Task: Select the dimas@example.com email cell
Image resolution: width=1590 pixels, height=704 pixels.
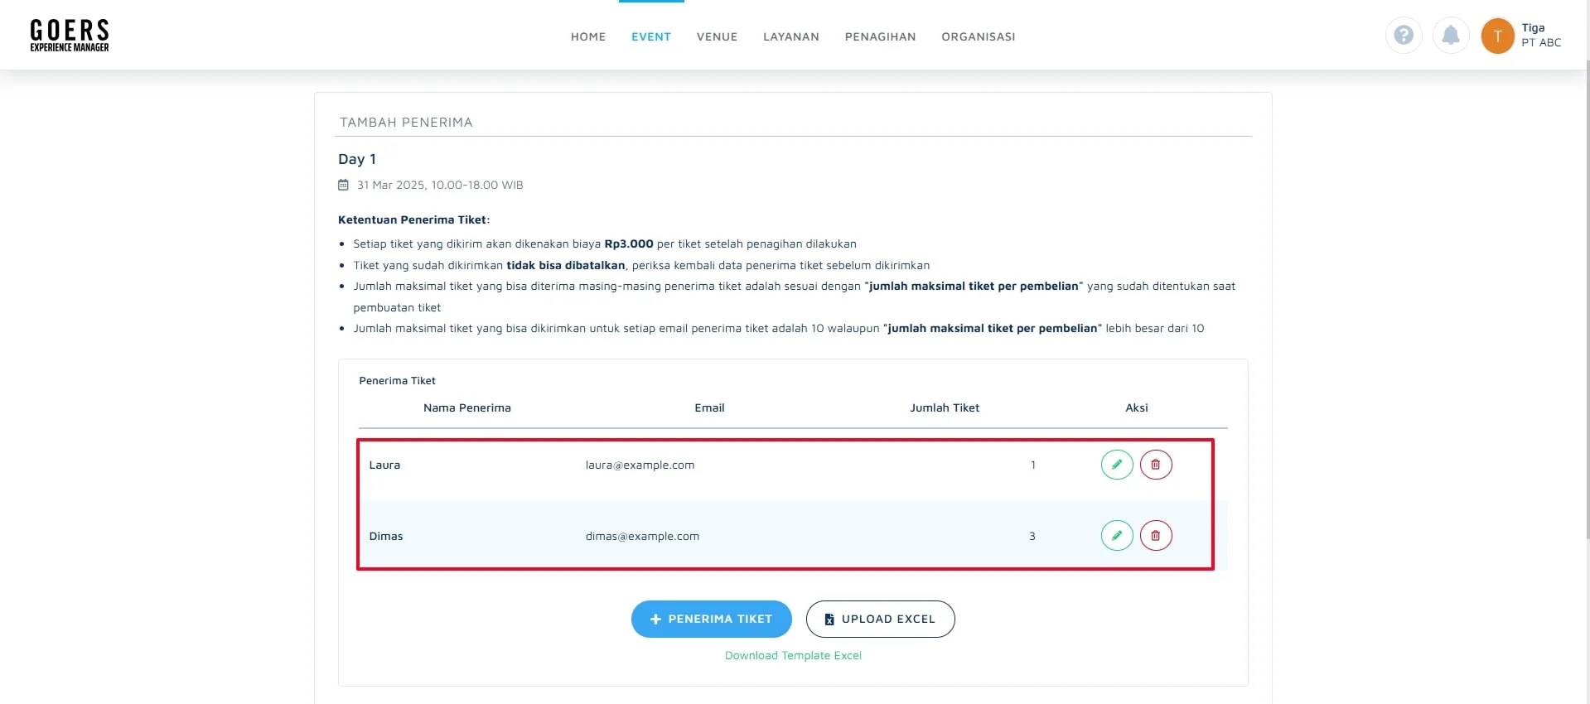Action: (x=642, y=536)
